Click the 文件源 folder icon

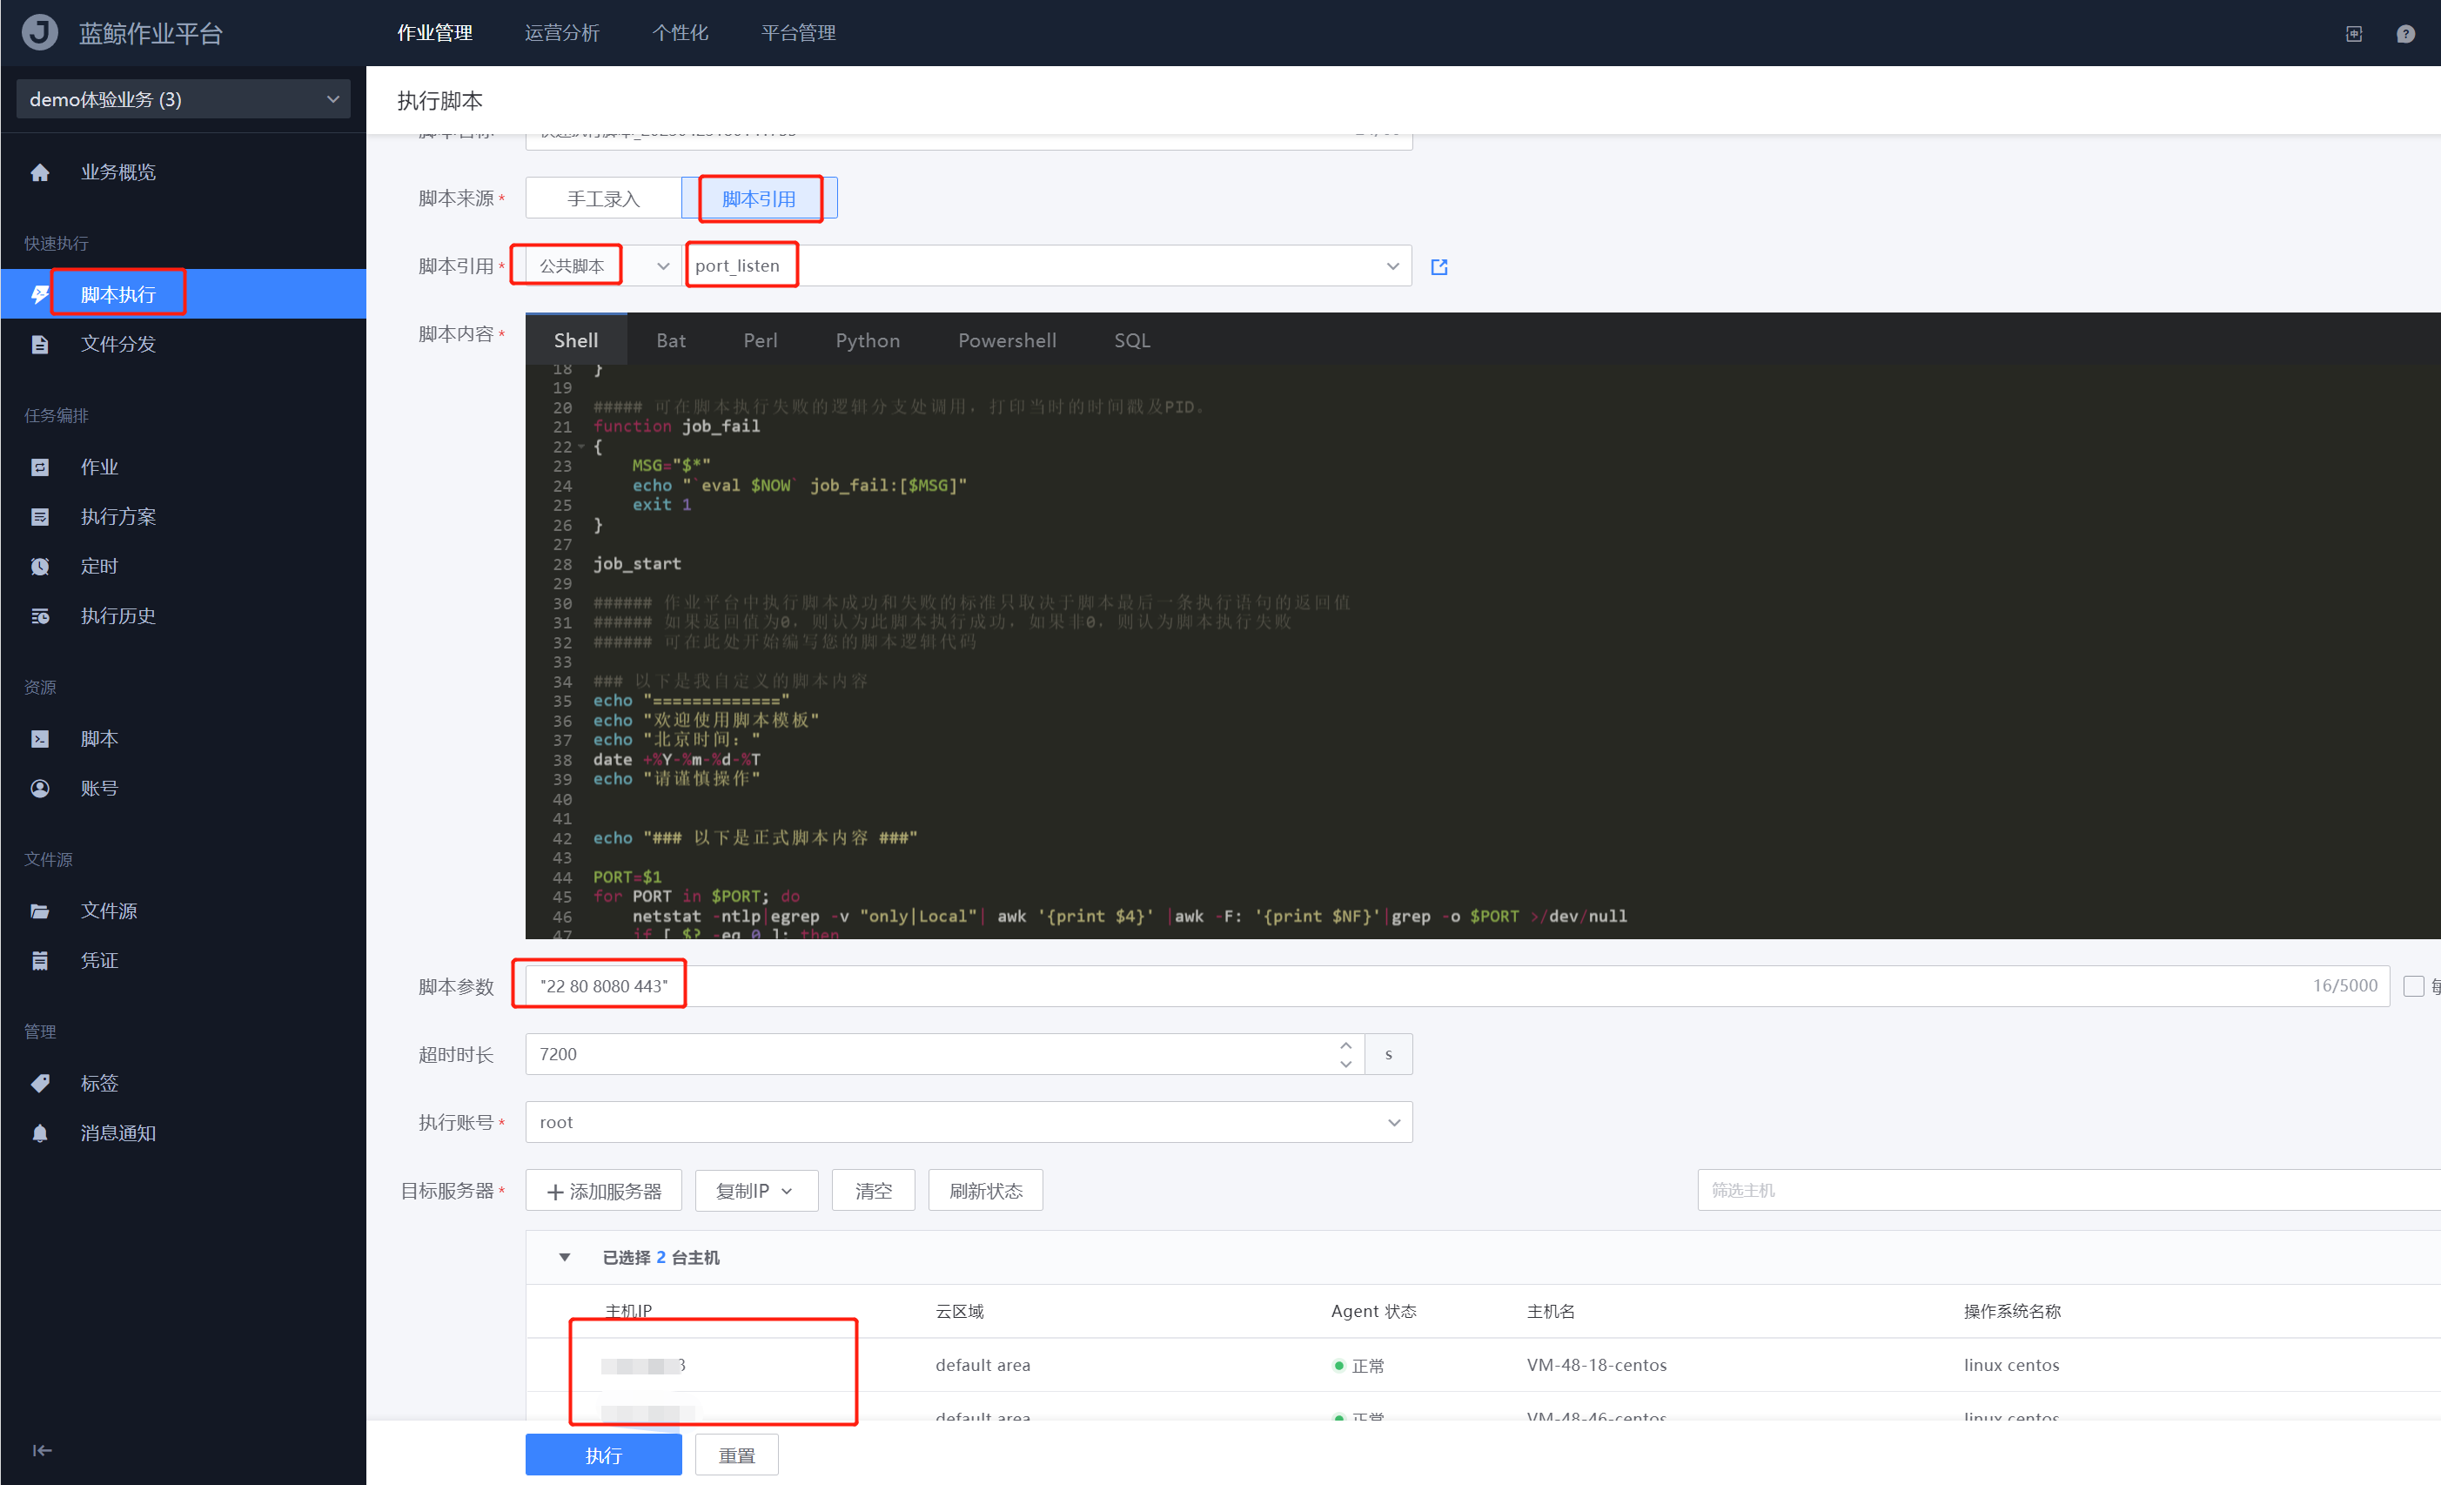40,911
